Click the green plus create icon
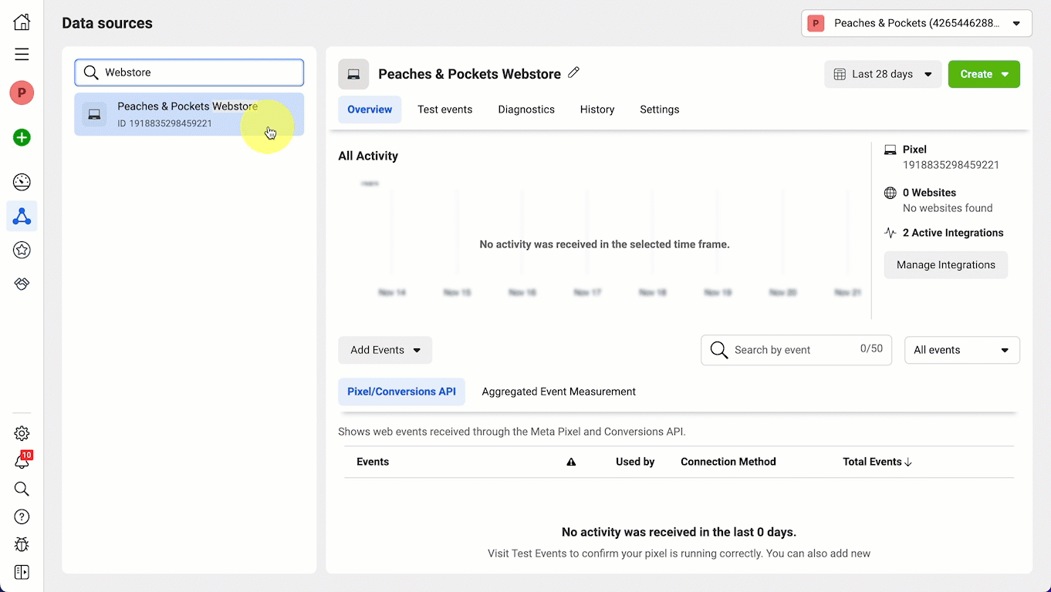Screen dimensions: 1051x592 [x=22, y=138]
